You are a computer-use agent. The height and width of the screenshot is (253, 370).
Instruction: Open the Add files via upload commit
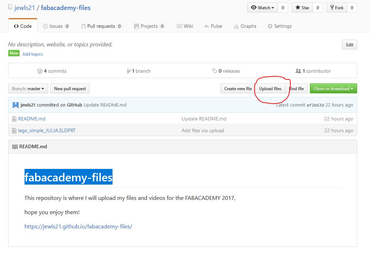[x=203, y=131]
